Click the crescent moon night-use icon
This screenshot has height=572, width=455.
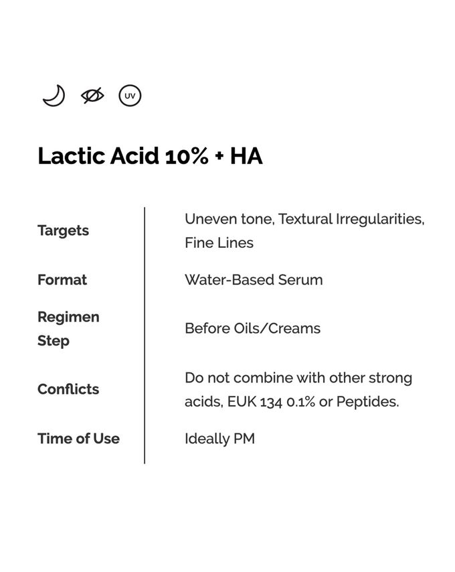(x=54, y=96)
